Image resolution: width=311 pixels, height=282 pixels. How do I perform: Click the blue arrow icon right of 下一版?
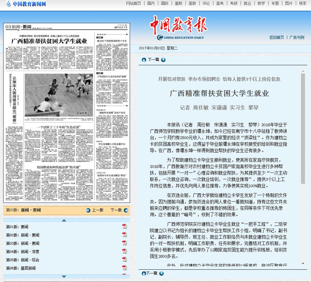(x=126, y=210)
